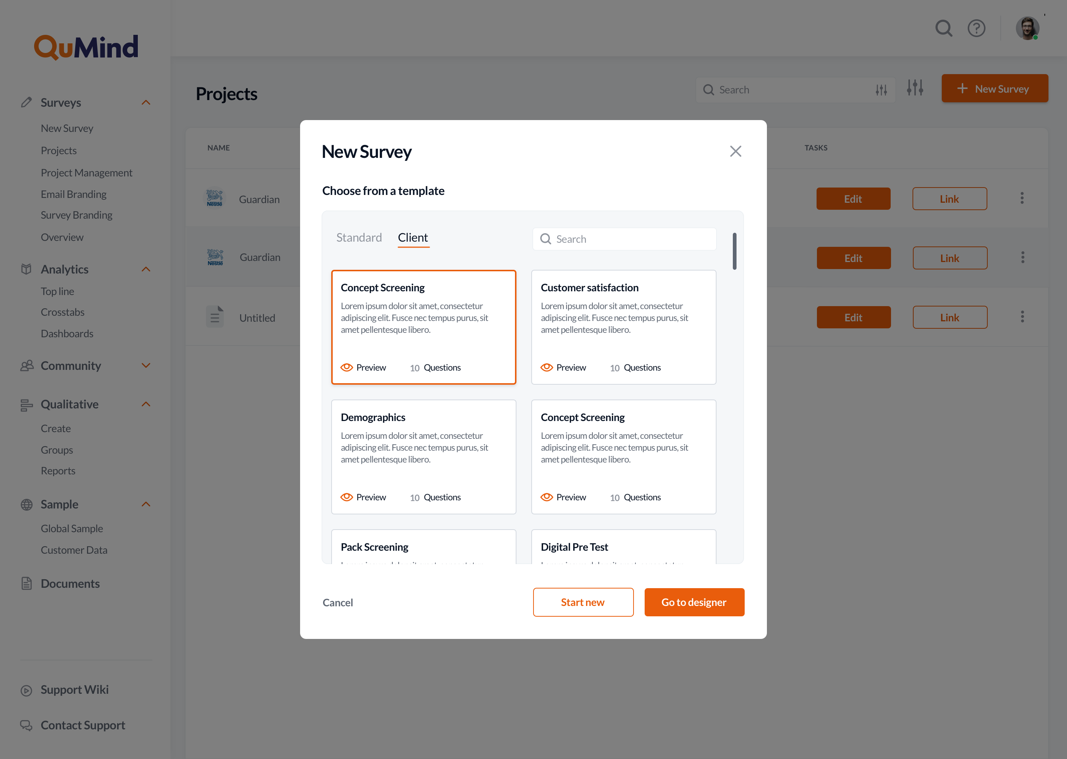This screenshot has height=759, width=1067.
Task: Open Email Branding in sidebar
Action: (x=73, y=195)
